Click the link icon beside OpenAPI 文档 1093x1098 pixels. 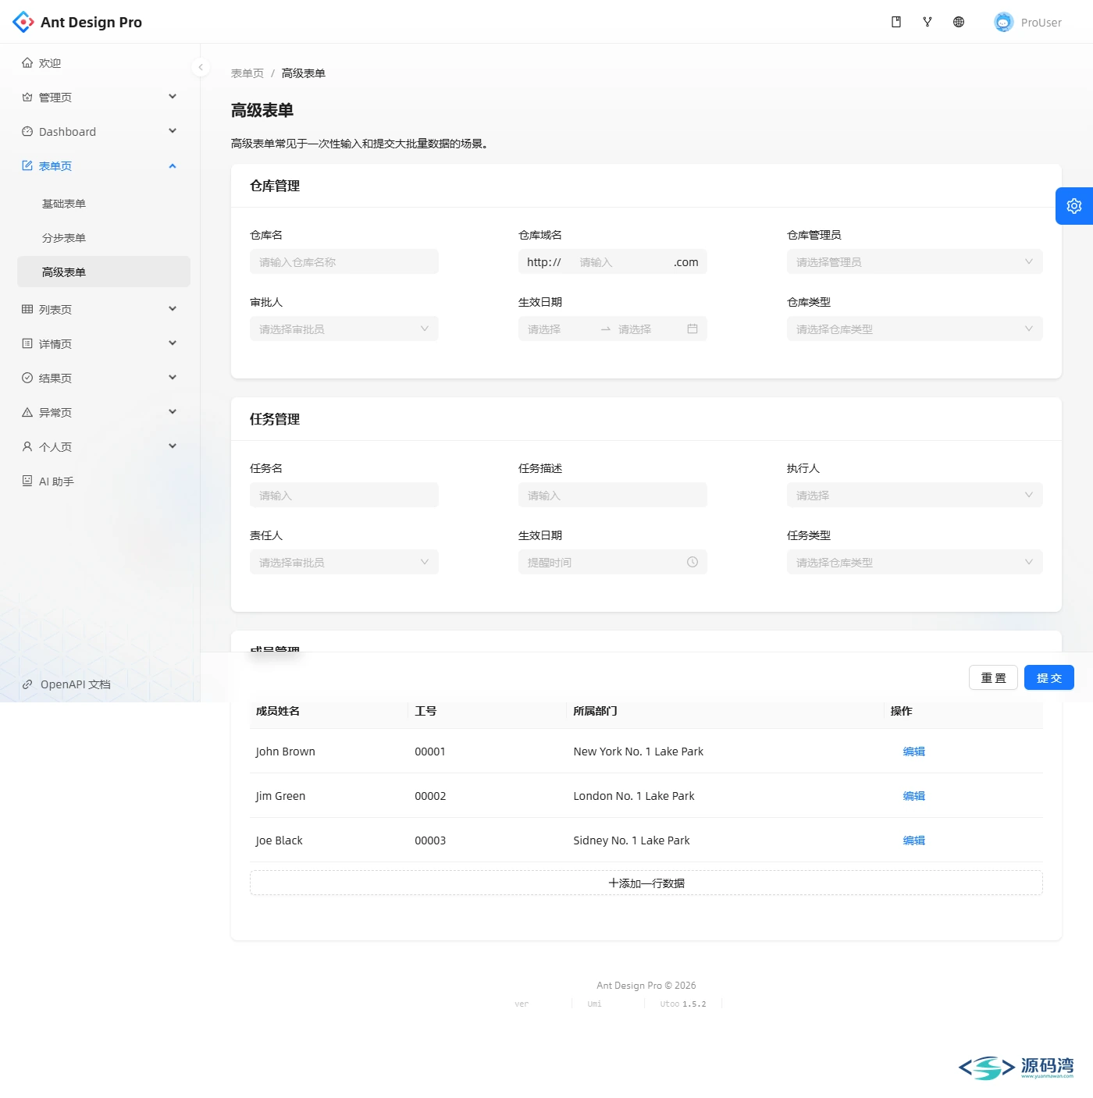click(x=27, y=684)
